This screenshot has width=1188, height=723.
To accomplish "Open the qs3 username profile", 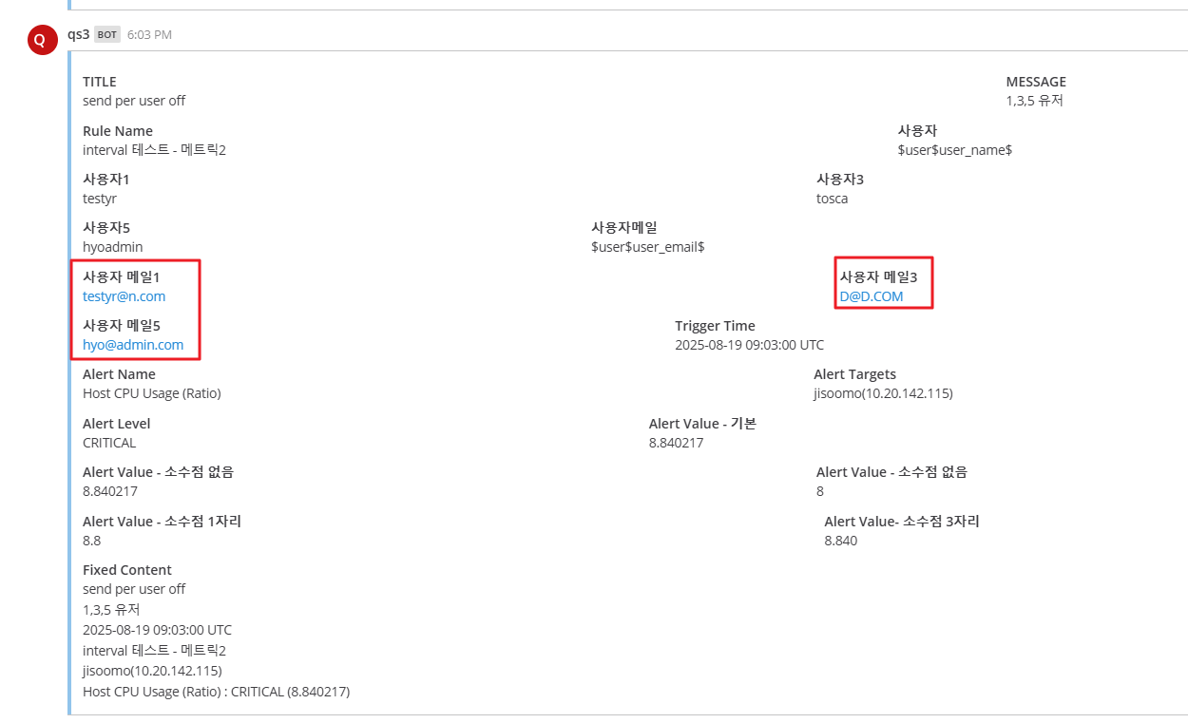I will click(78, 34).
